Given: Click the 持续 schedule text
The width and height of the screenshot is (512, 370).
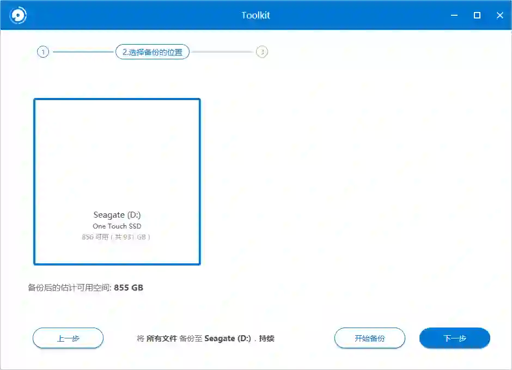Looking at the screenshot, I should pos(266,338).
